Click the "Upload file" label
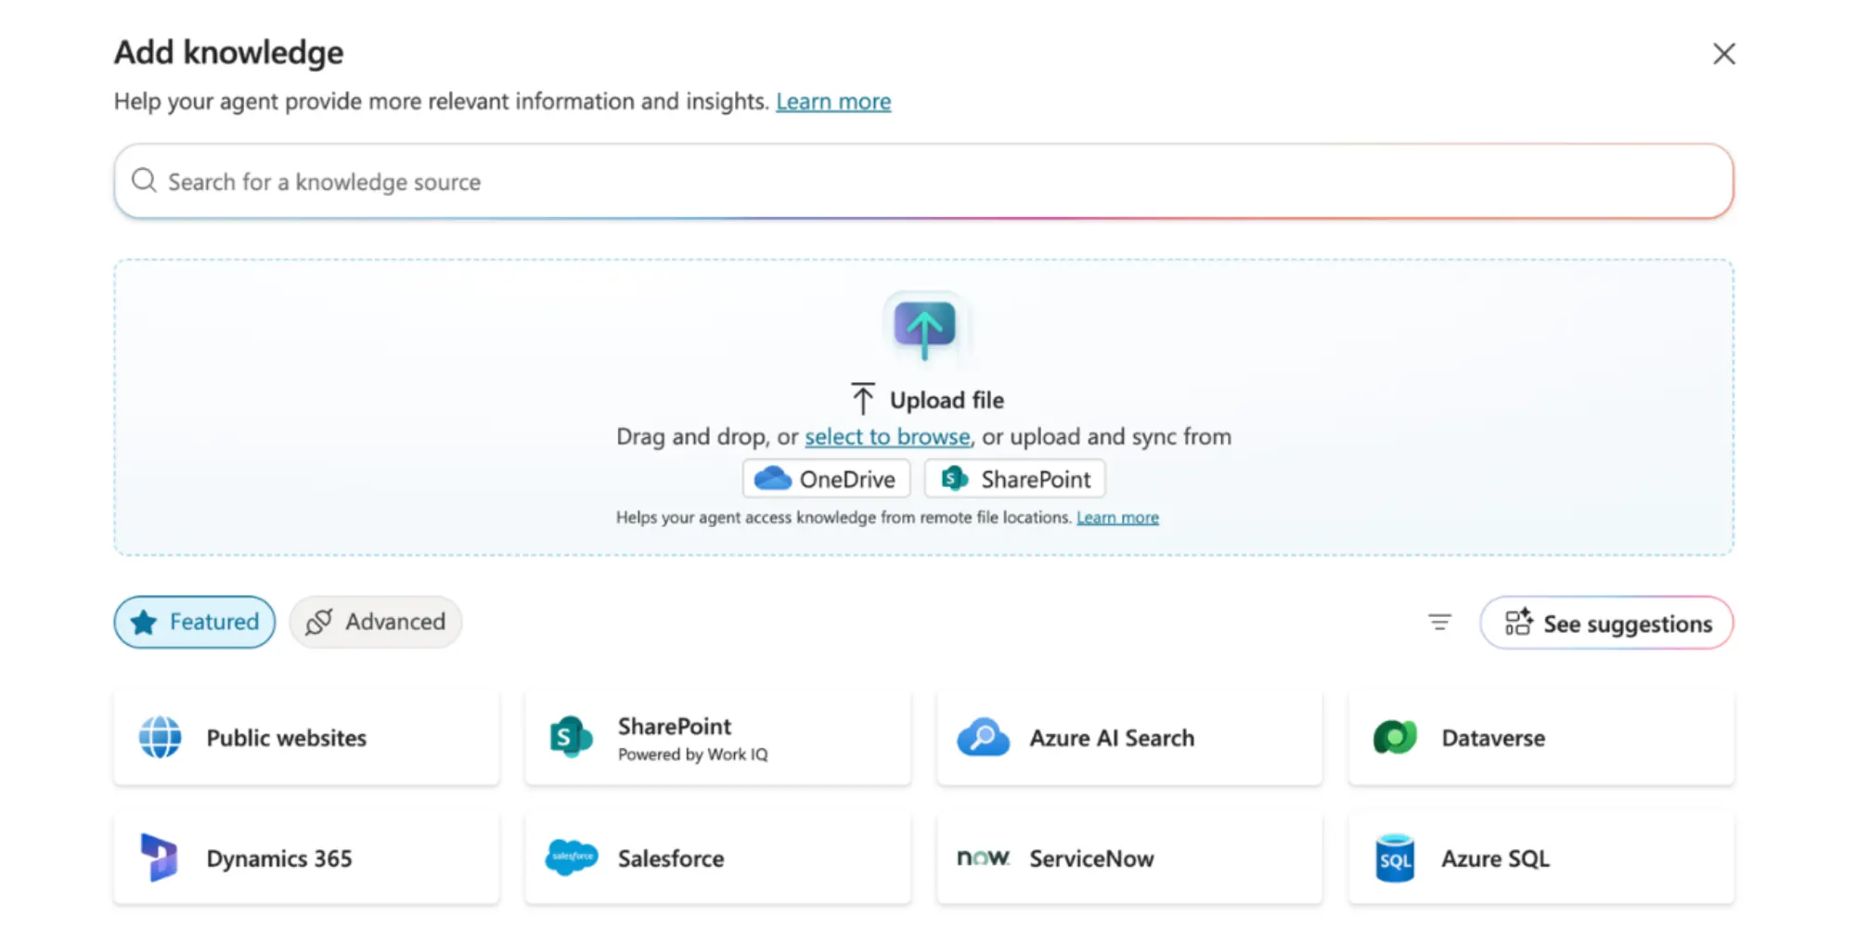This screenshot has width=1856, height=928. coord(947,400)
